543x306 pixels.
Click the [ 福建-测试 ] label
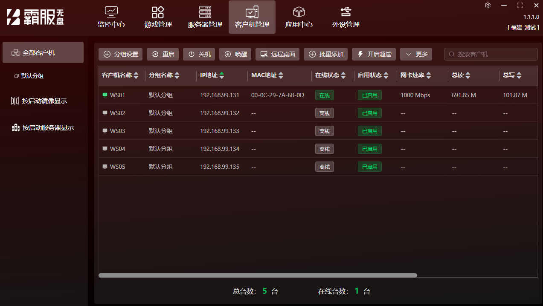[523, 27]
